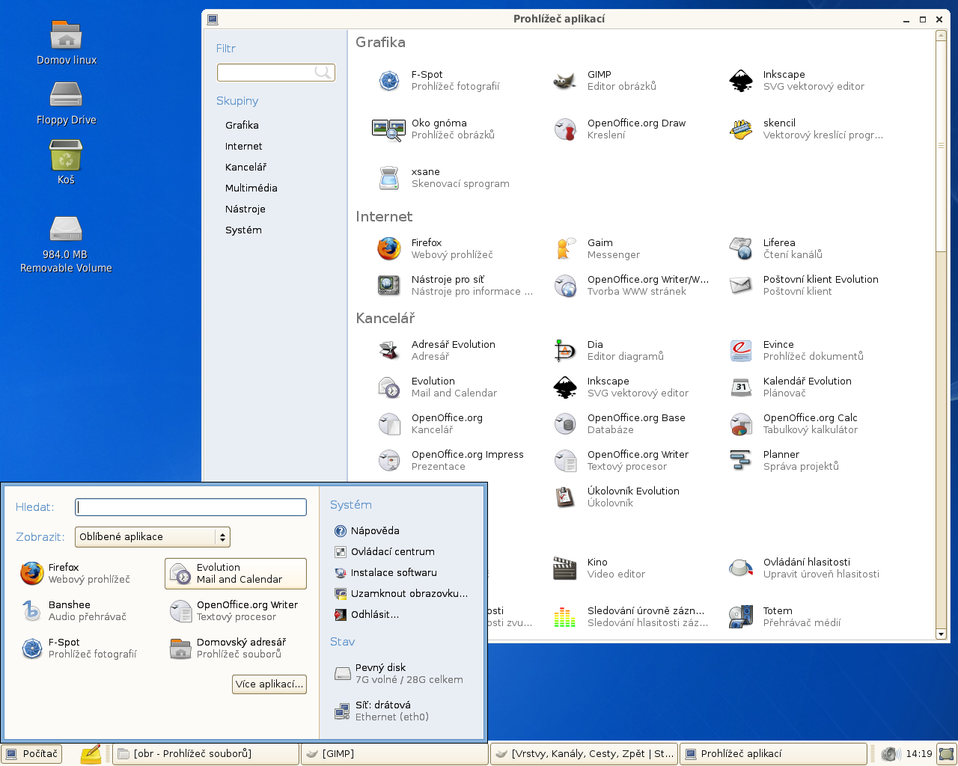Open OpenOffice.org Writer favorite in menu
958x766 pixels.
(236, 610)
